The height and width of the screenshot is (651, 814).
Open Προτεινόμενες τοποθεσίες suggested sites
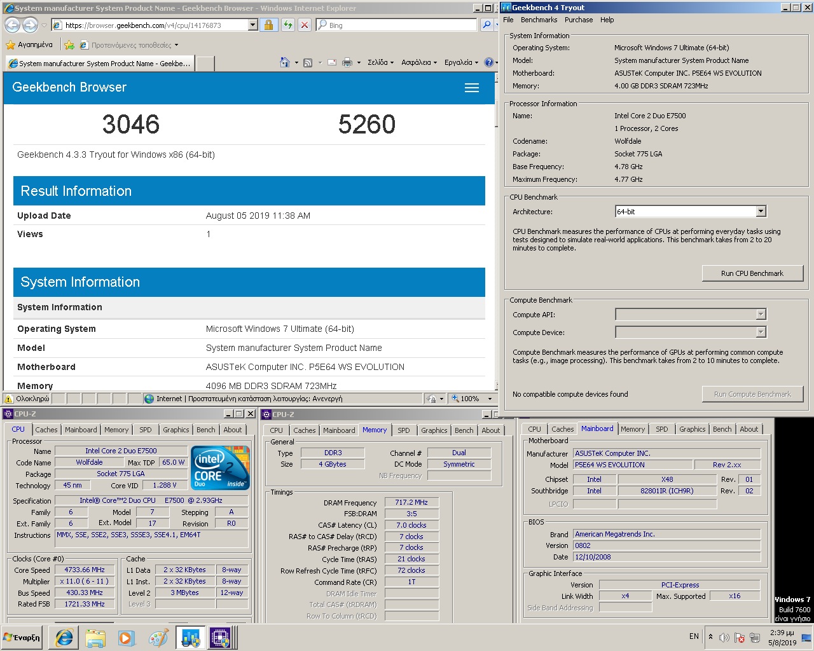pyautogui.click(x=130, y=45)
